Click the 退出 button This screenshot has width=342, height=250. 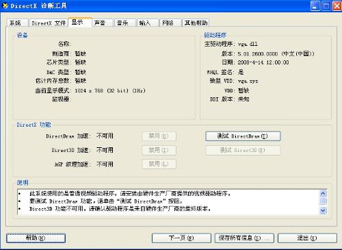click(x=307, y=238)
